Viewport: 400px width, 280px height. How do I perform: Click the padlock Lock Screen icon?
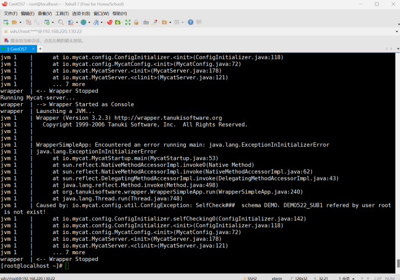[136, 22]
